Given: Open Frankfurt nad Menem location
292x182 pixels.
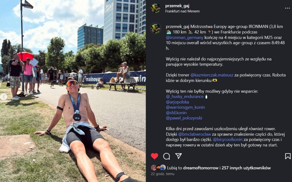Looking at the screenshot, I should (182, 11).
